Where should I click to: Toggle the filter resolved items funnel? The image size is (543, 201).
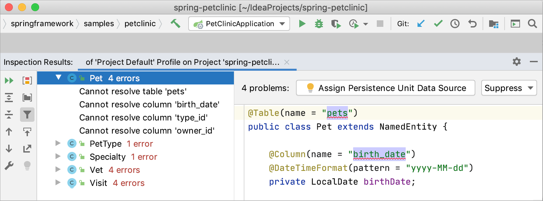[27, 115]
